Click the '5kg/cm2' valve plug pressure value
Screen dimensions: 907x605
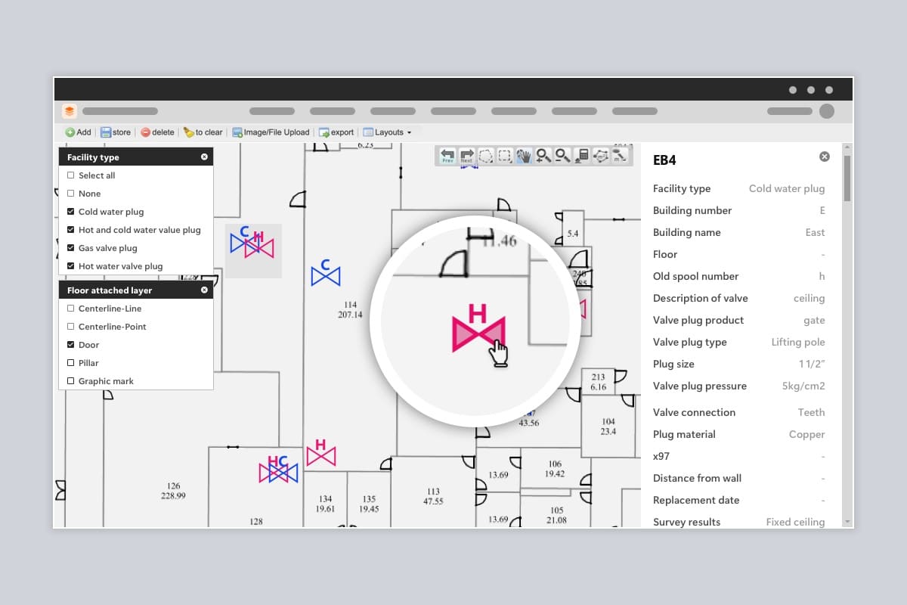803,386
